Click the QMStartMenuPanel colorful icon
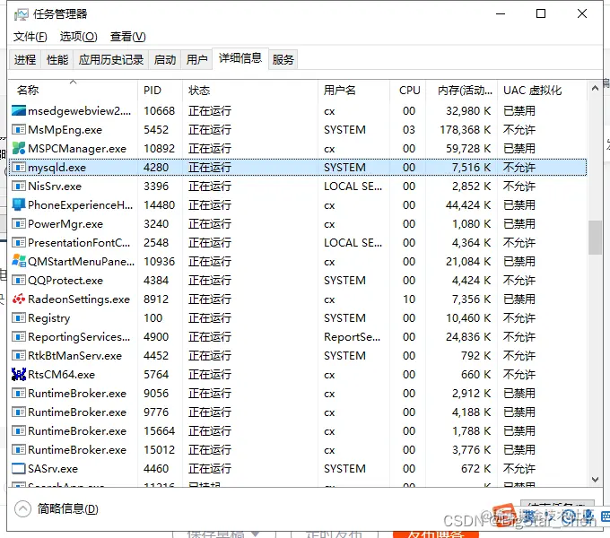 [19, 261]
